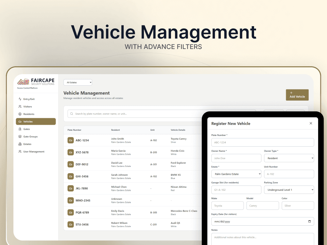Open the Gate Groups page
This screenshot has height=245, width=327.
[36, 137]
